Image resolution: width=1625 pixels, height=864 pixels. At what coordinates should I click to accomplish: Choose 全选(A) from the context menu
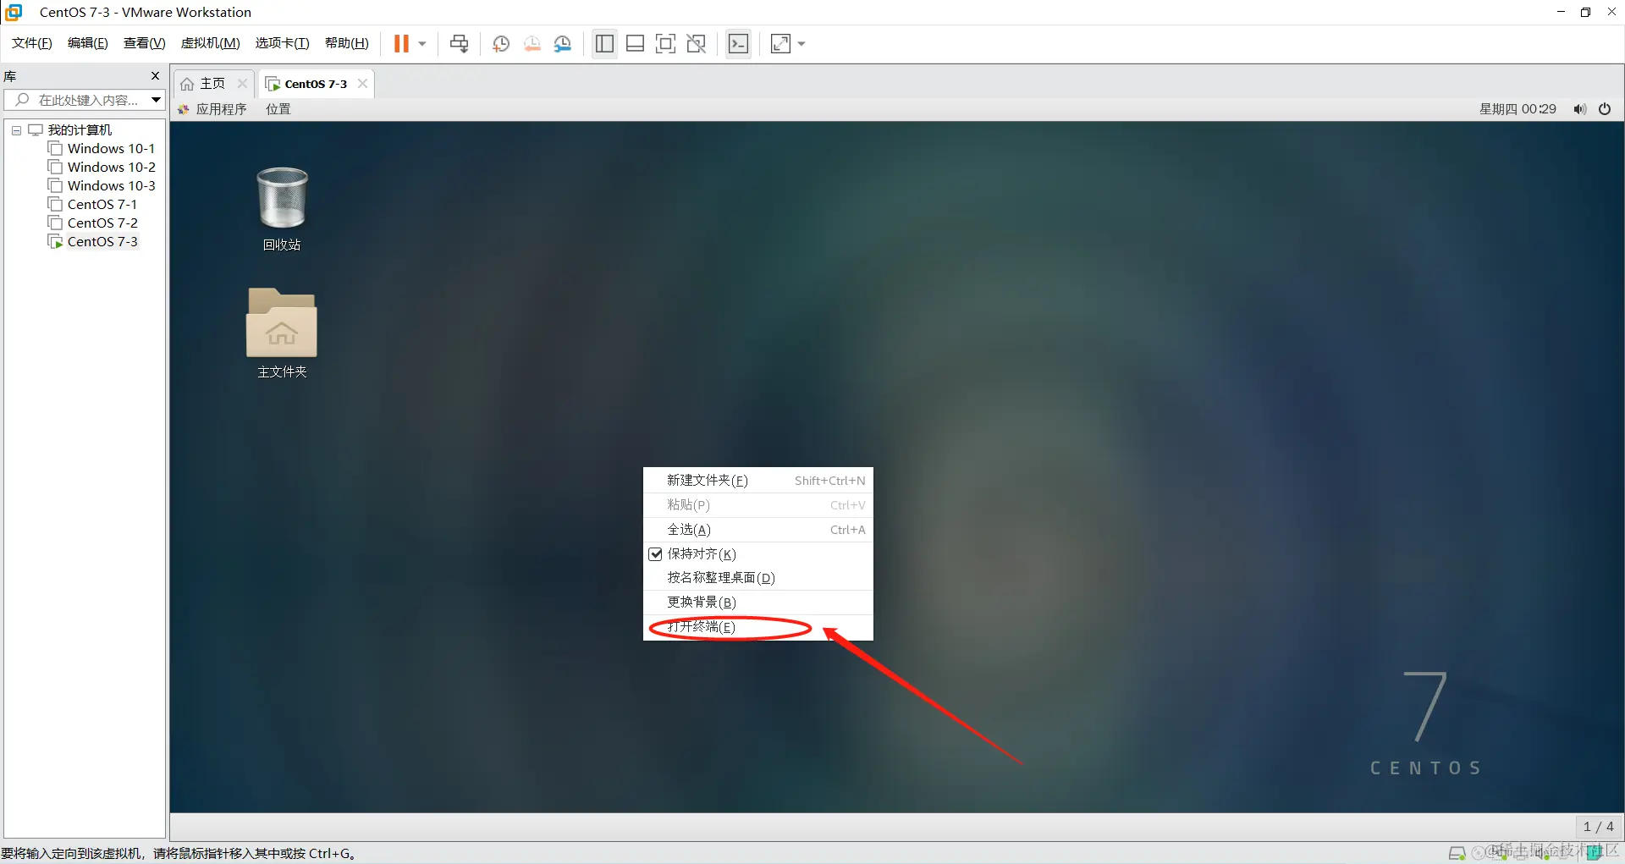[758, 530]
